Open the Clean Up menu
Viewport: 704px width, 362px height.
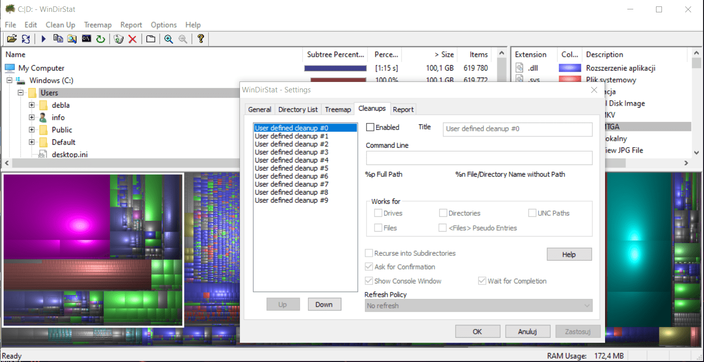pos(60,25)
